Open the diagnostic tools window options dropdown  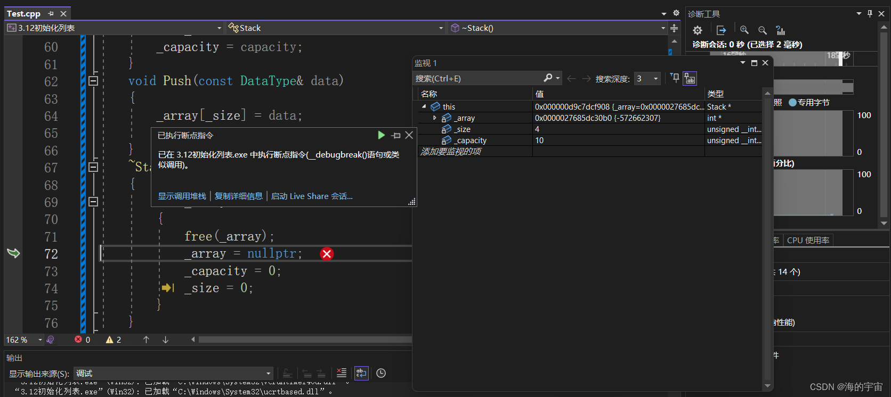[x=859, y=14]
